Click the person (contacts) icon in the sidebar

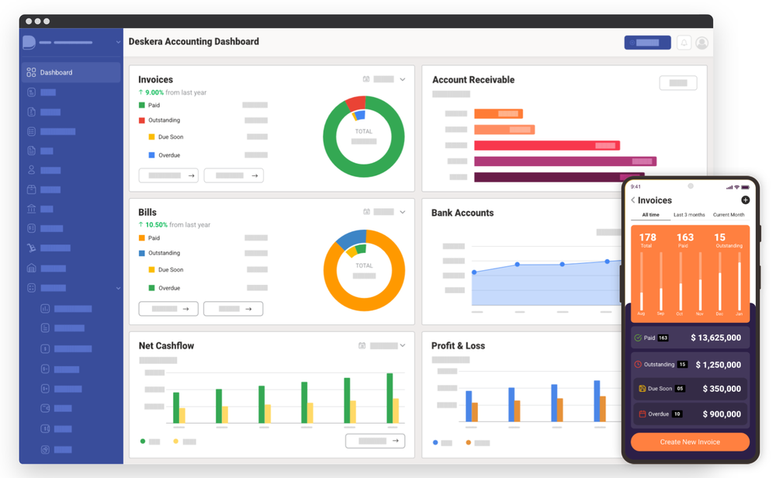(x=31, y=170)
